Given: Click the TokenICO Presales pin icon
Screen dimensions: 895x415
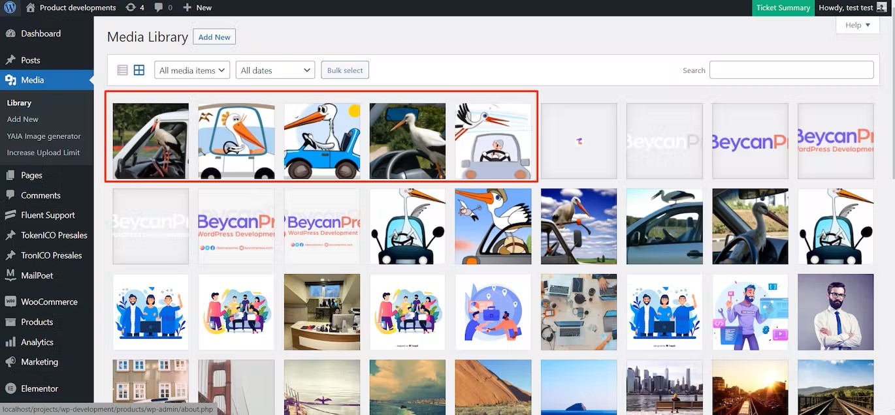Looking at the screenshot, I should click(x=10, y=236).
